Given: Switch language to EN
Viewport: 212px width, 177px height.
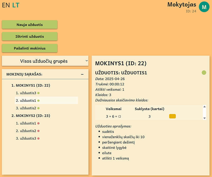Looking at the screenshot, I should pos(6,5).
